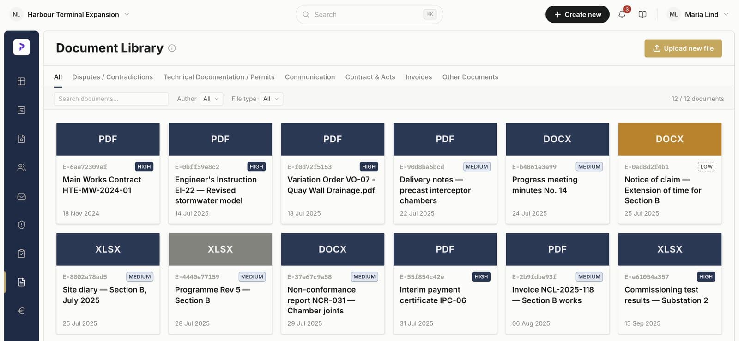
Task: Open Notice of claim gold DOCX thumbnail
Action: [670, 139]
